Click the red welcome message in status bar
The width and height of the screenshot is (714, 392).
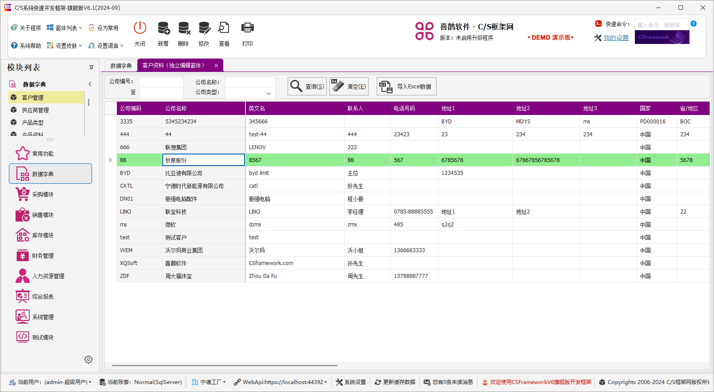click(x=537, y=382)
